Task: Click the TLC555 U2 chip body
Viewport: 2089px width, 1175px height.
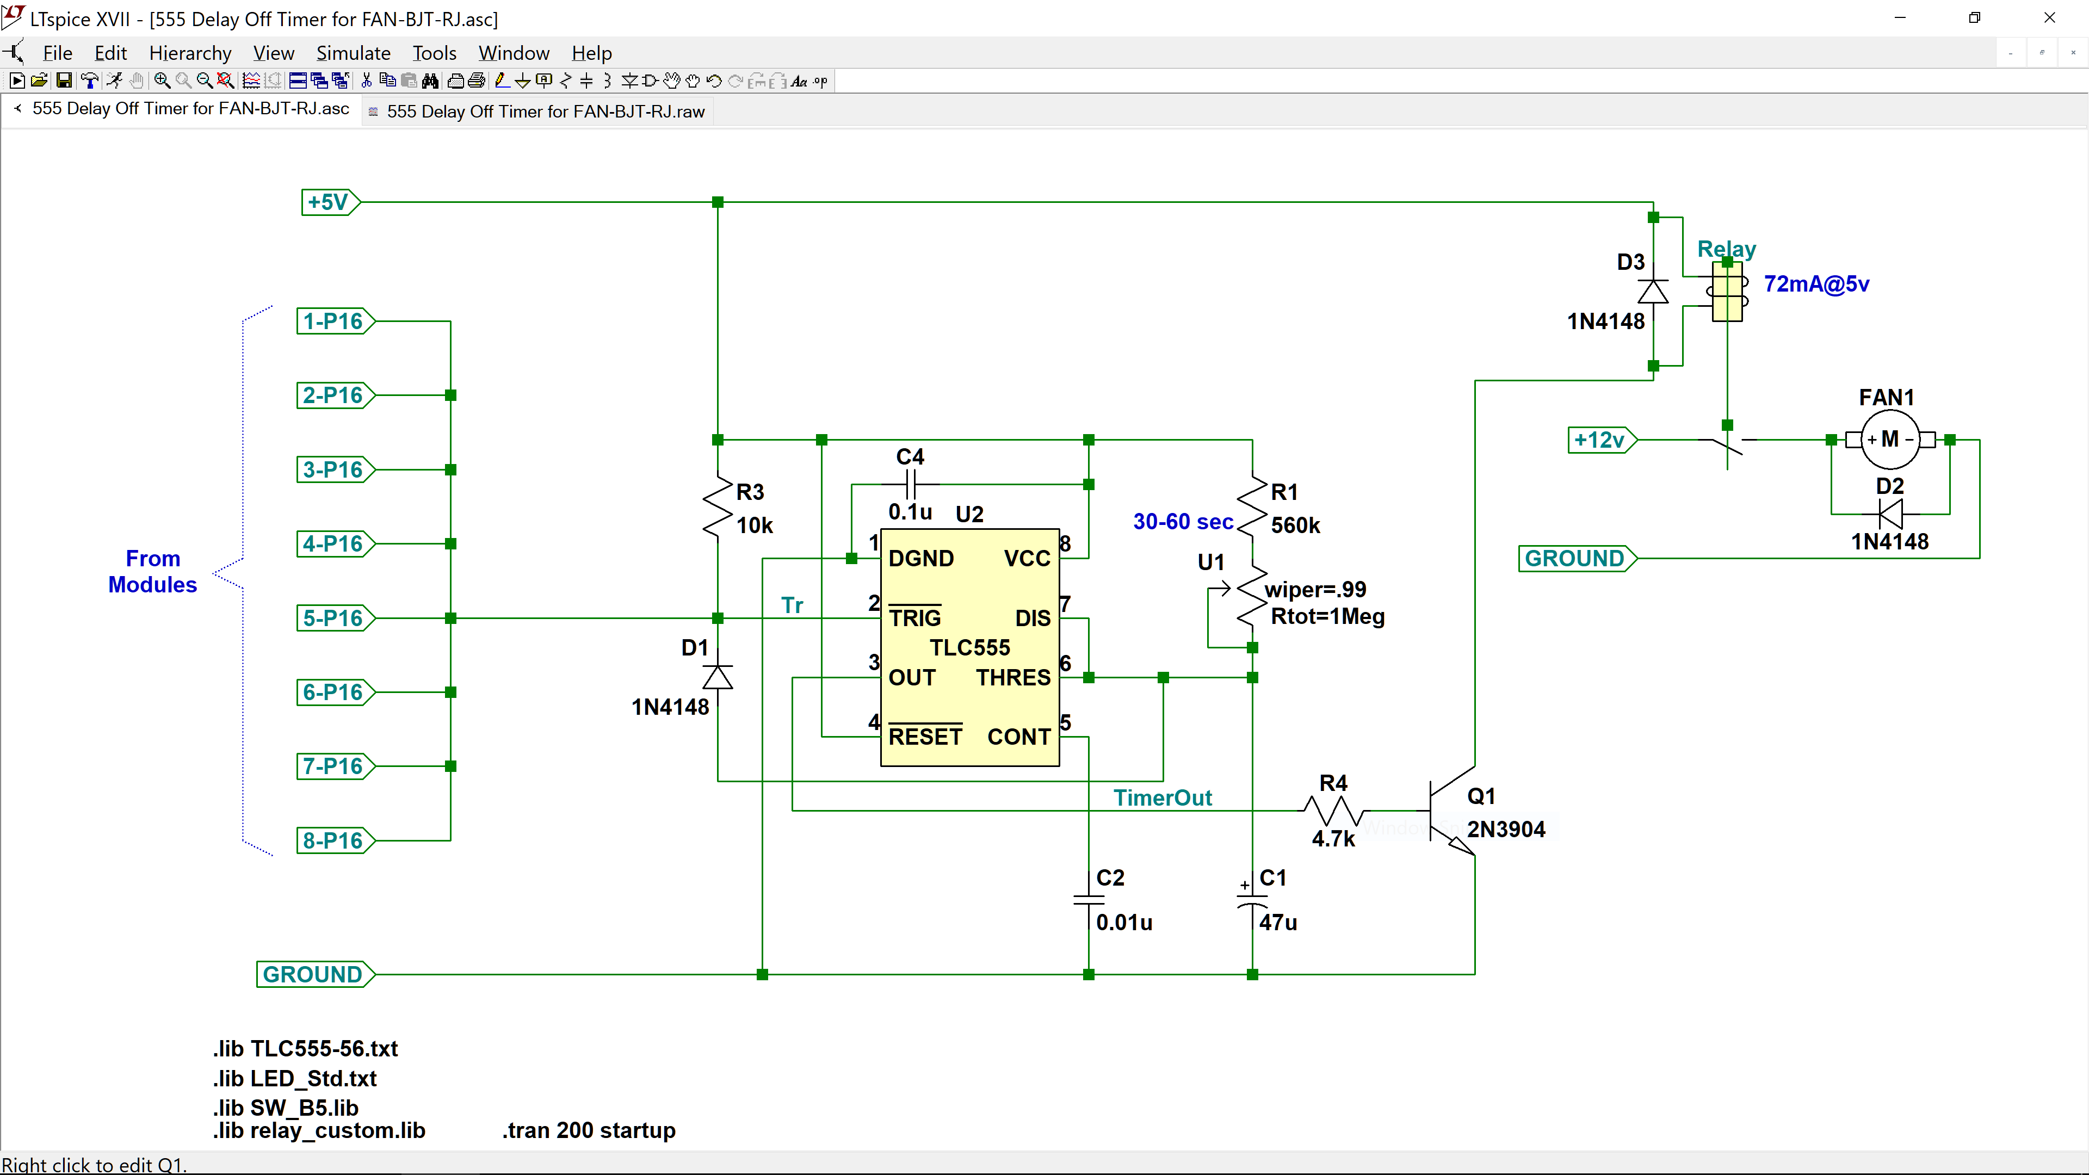Action: point(970,647)
